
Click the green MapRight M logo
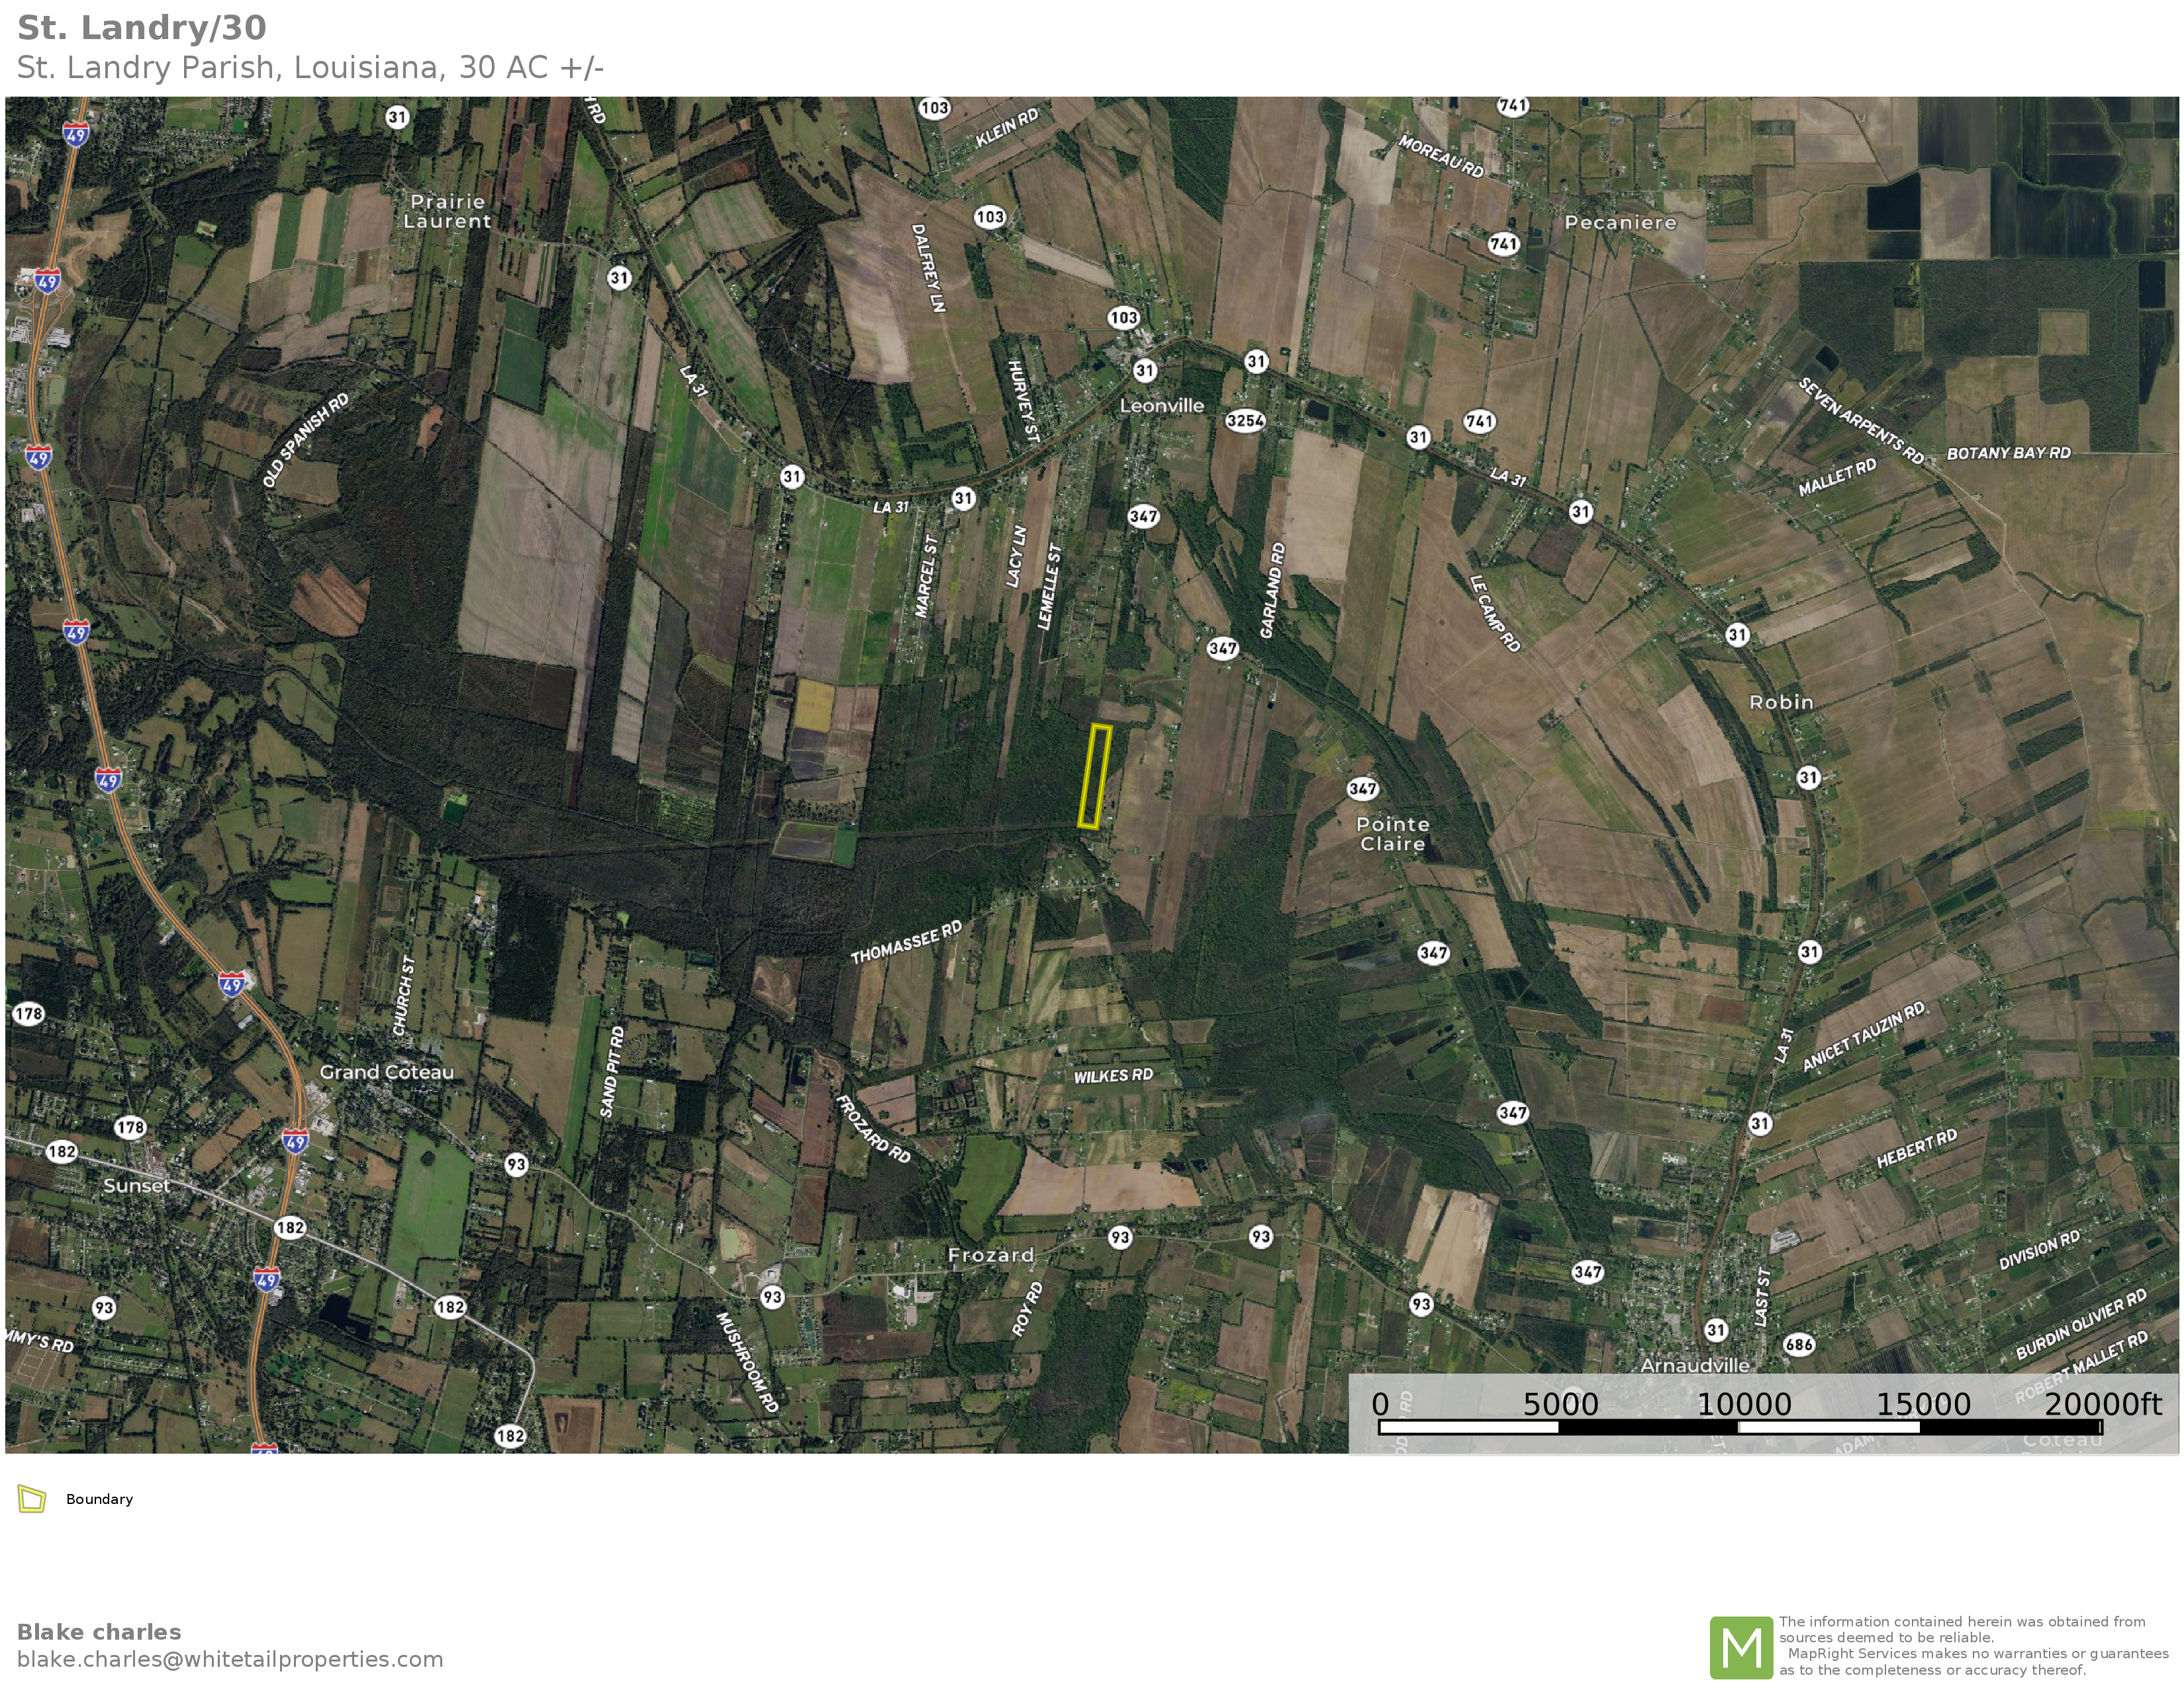(1741, 1647)
